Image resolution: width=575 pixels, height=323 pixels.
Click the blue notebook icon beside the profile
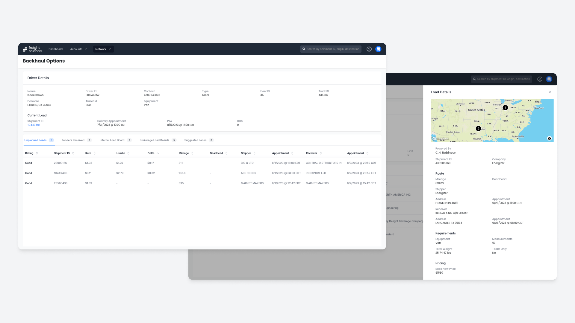click(378, 49)
